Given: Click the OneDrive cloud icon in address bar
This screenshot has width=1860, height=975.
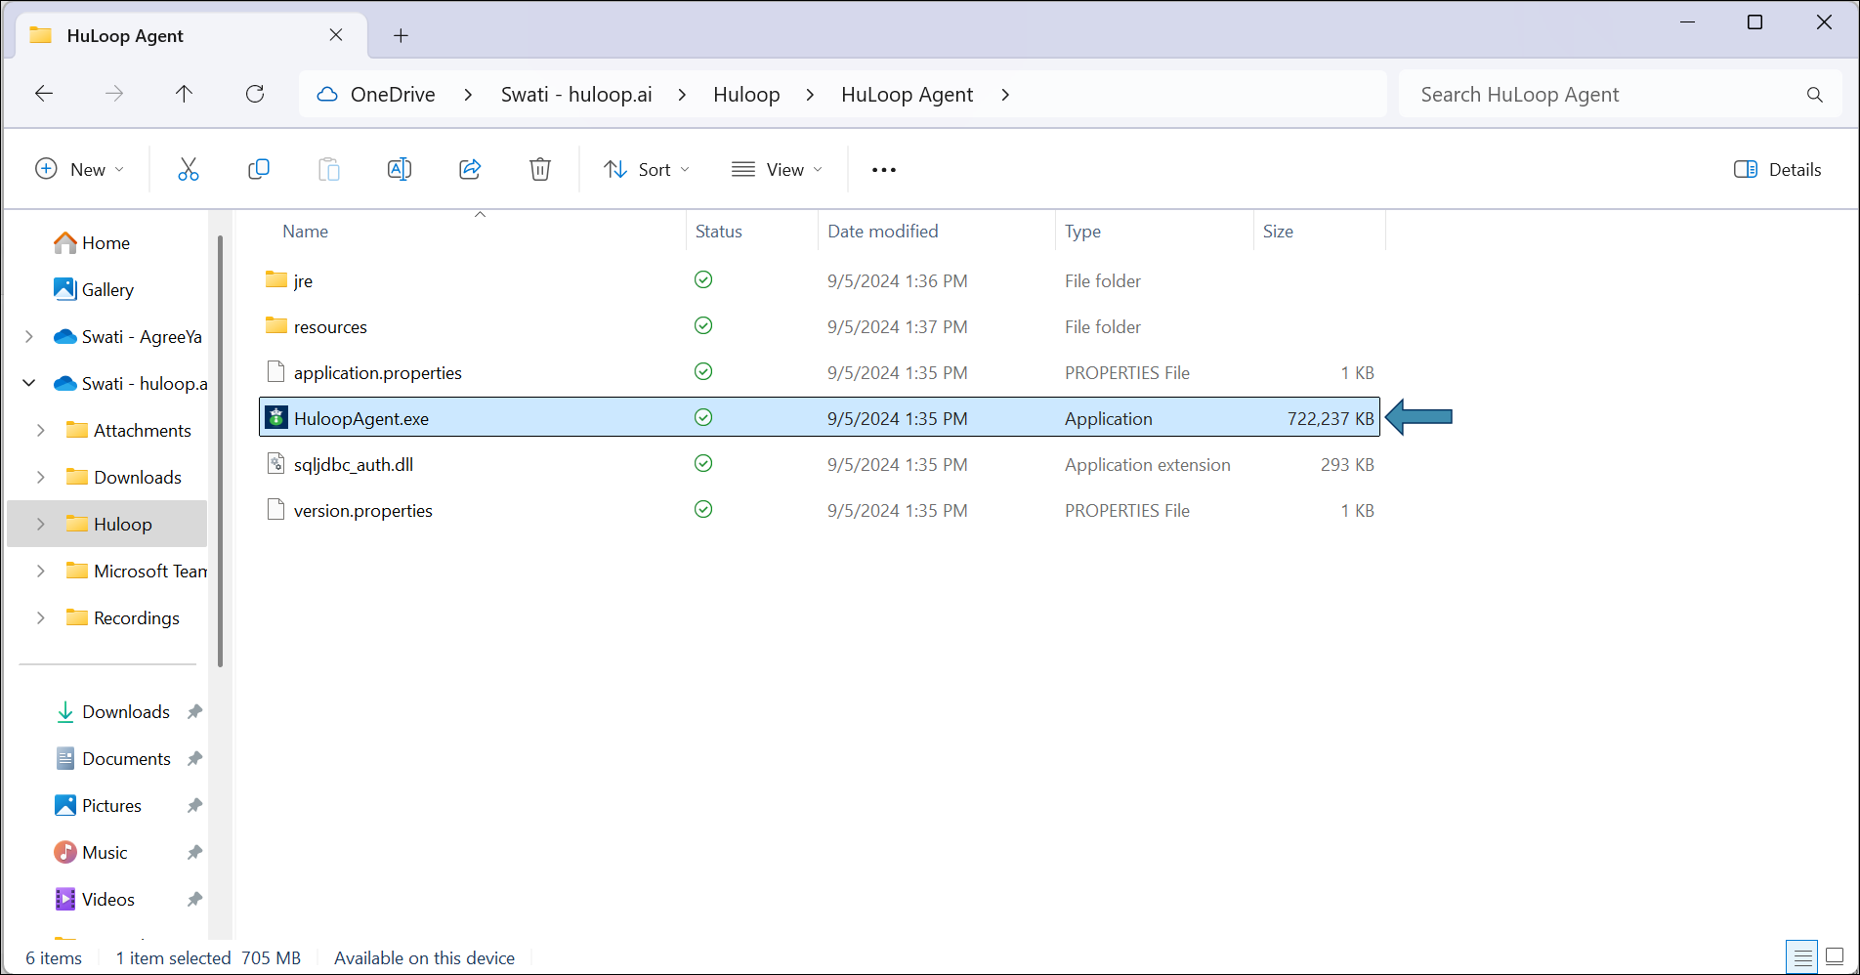Looking at the screenshot, I should pos(327,95).
